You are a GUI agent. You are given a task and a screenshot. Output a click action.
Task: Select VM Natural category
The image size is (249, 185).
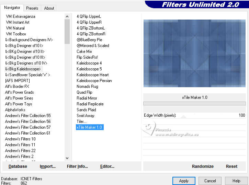click(x=15, y=28)
